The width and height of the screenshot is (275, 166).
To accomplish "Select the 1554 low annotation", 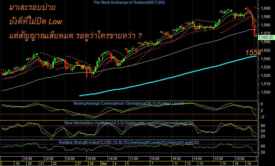I will point(253,52).
